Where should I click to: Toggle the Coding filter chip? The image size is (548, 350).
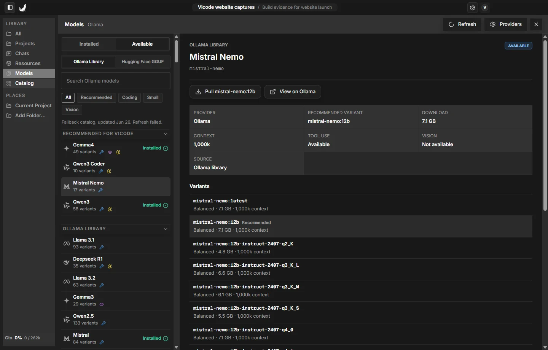130,97
